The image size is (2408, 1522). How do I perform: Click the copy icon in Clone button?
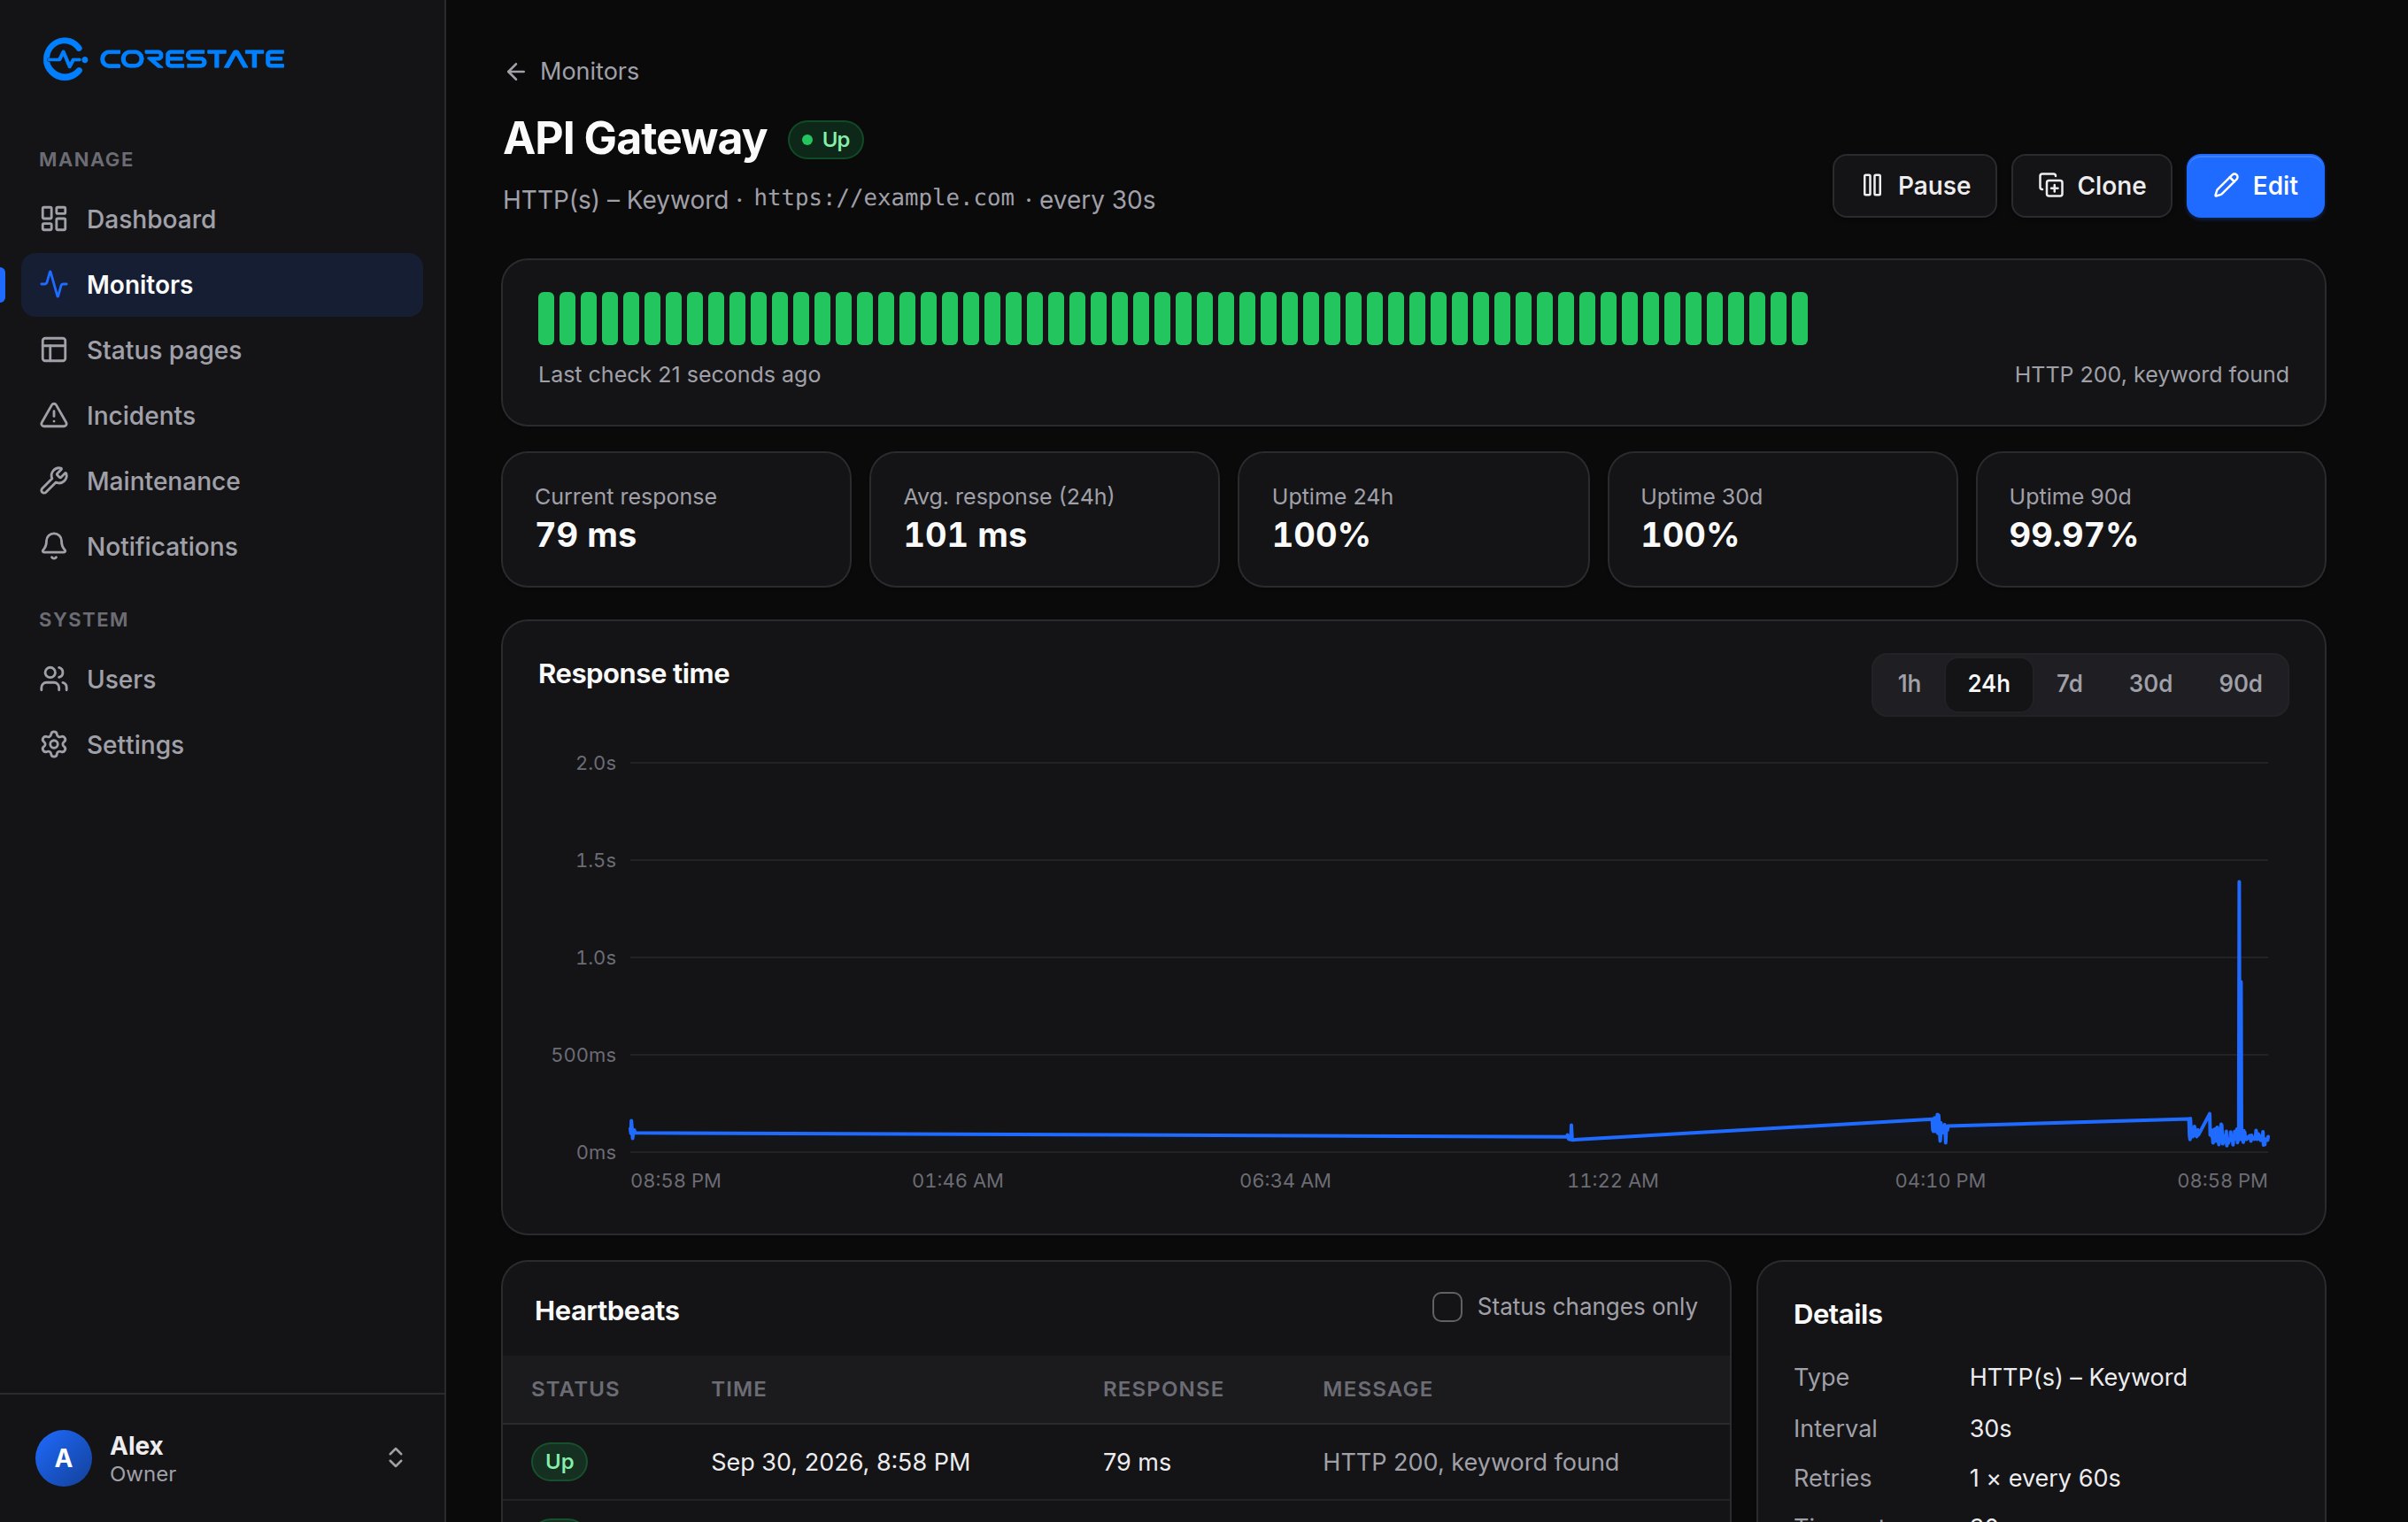coord(2051,186)
